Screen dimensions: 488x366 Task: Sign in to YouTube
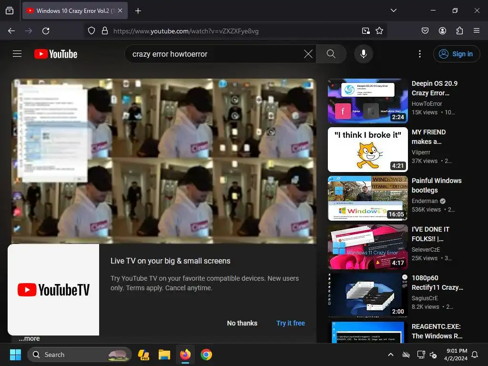pyautogui.click(x=457, y=54)
